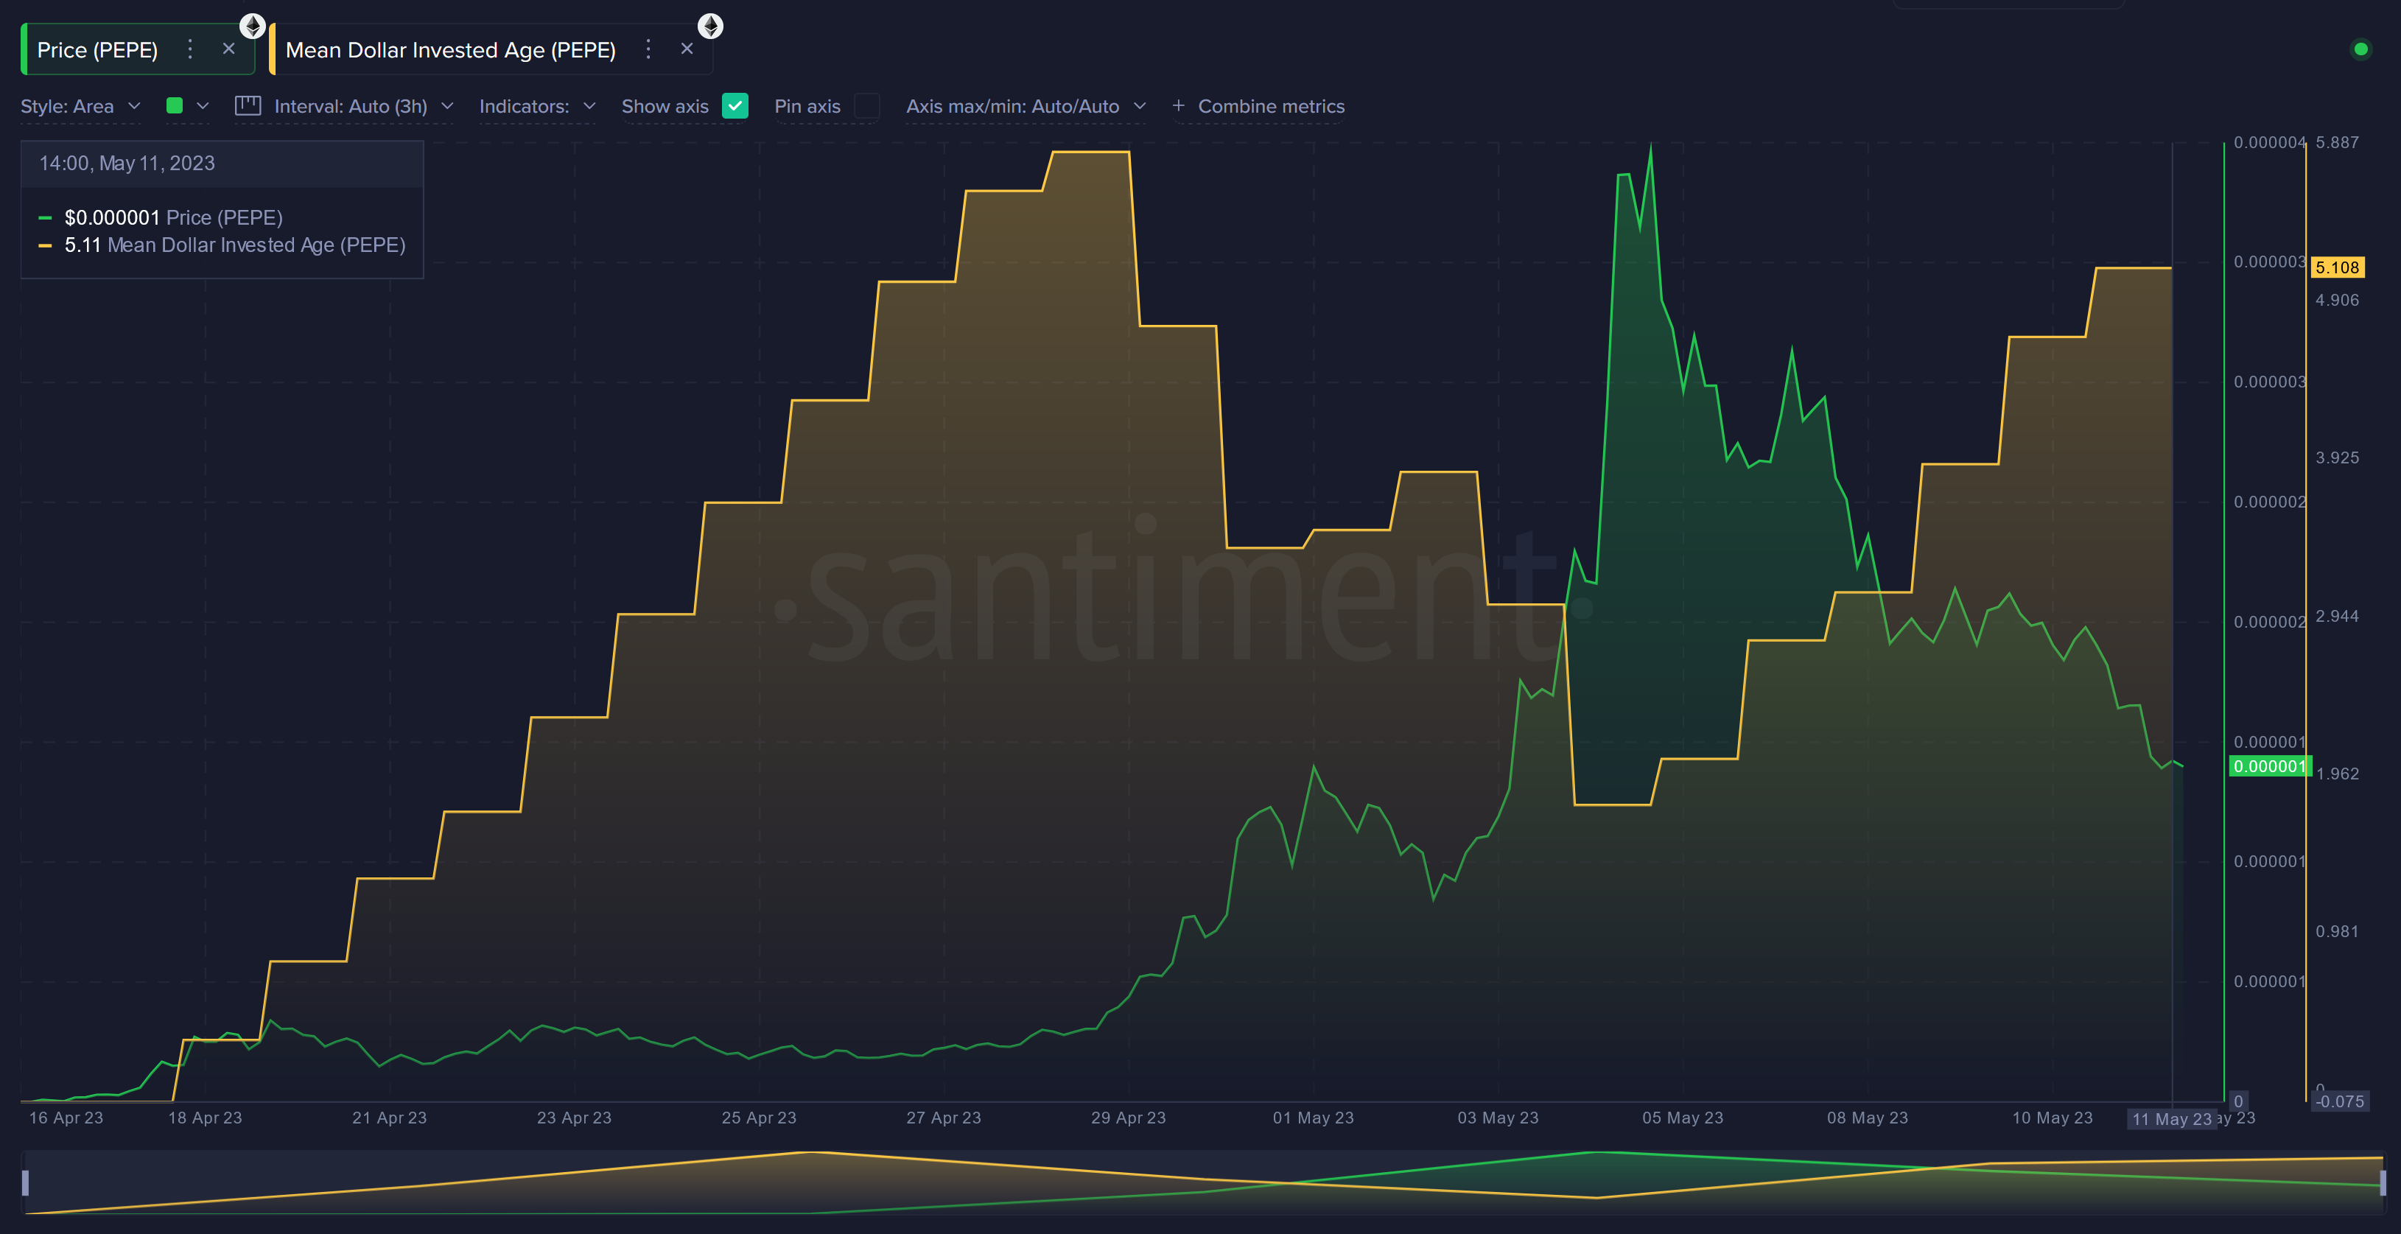This screenshot has height=1234, width=2401.
Task: Click the 11 May 23 date marker
Action: [x=2171, y=1119]
